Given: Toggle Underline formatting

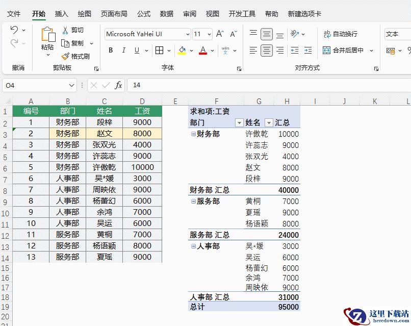Looking at the screenshot, I should pyautogui.click(x=137, y=50).
